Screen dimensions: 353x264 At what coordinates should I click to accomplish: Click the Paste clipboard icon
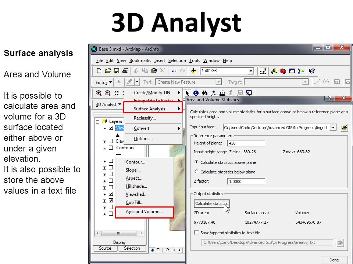(154, 71)
